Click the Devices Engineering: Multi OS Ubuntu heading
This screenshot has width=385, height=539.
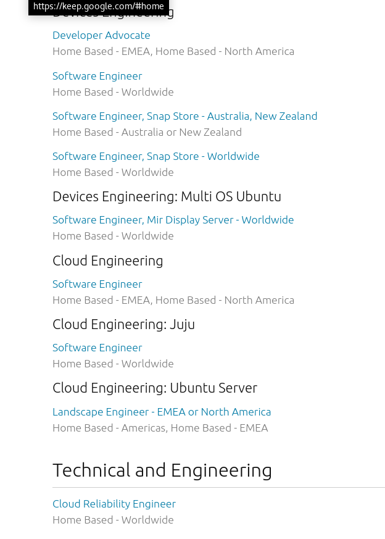pos(167,196)
